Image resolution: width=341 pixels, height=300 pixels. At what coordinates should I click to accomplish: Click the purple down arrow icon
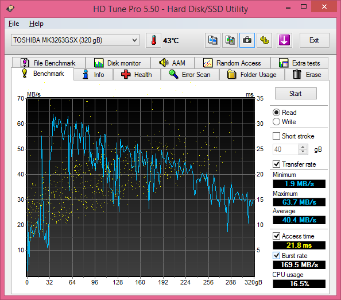tap(284, 40)
